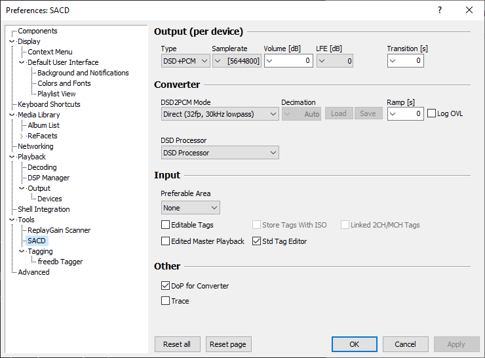Click the Reset page button
Image resolution: width=485 pixels, height=358 pixels.
click(x=229, y=344)
